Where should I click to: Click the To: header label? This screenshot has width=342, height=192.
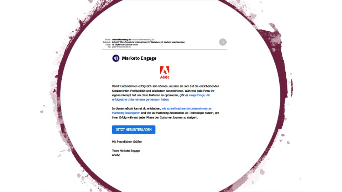click(109, 47)
